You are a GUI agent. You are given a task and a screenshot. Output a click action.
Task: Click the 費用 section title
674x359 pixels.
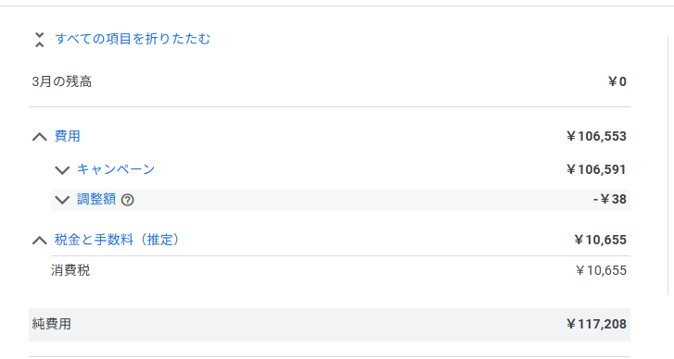68,136
